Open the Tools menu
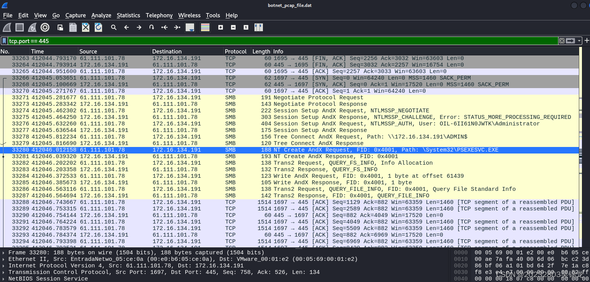The width and height of the screenshot is (590, 282). coord(213,15)
